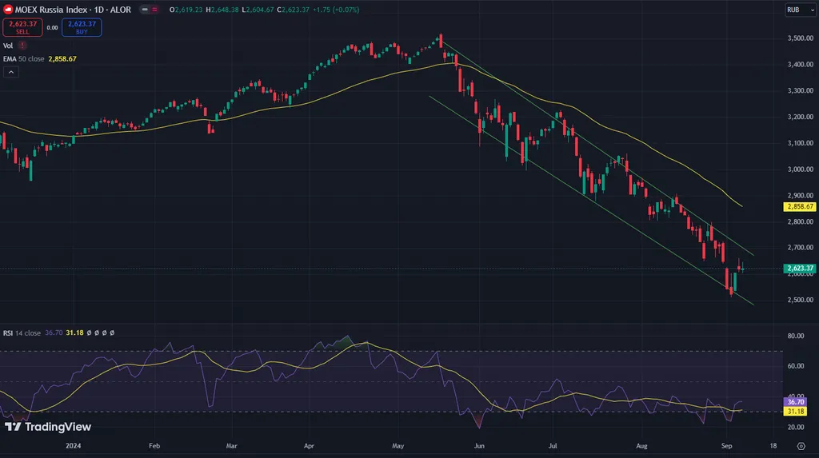The height and width of the screenshot is (458, 819).
Task: Click the MOEX Russia Index symbol logo
Action: pyautogui.click(x=8, y=10)
